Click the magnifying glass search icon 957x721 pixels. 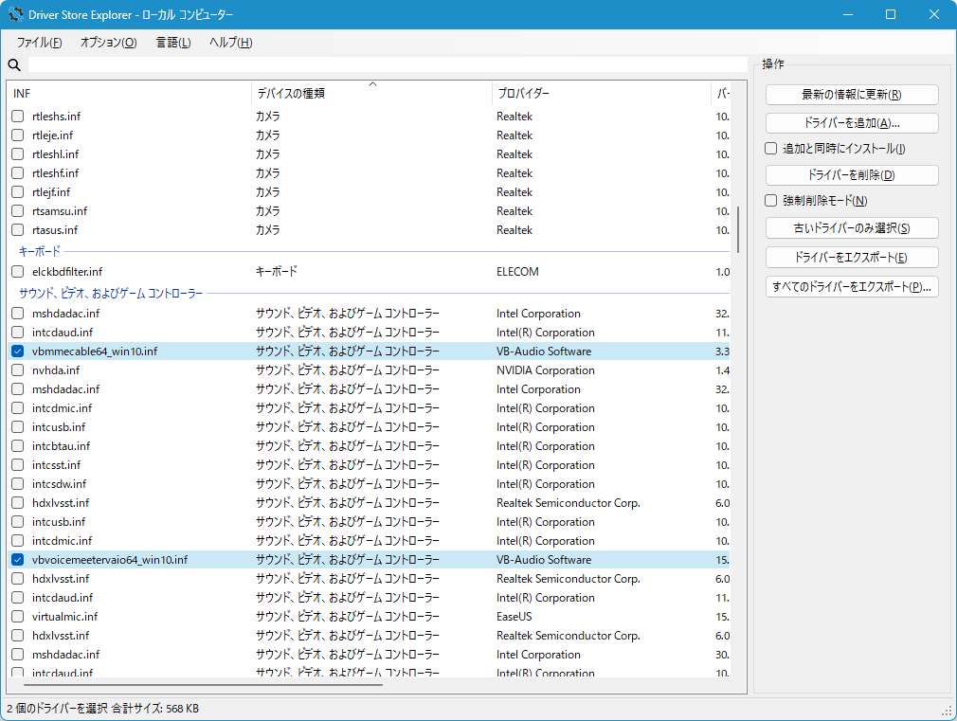click(14, 64)
